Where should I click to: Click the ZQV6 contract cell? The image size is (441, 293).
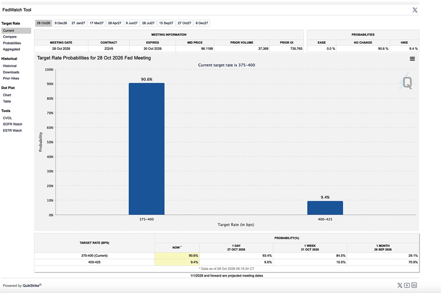109,49
